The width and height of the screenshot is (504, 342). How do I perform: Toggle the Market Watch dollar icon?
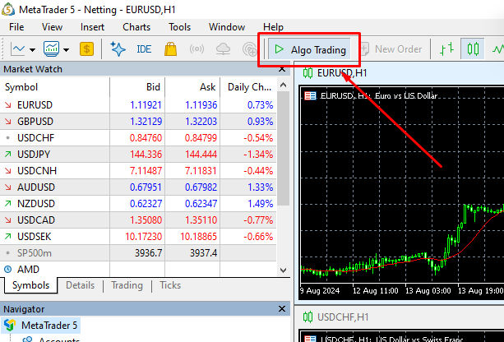click(86, 49)
